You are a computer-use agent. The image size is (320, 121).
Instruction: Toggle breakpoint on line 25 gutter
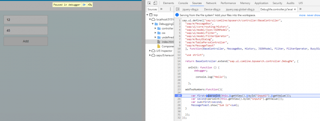(178, 96)
